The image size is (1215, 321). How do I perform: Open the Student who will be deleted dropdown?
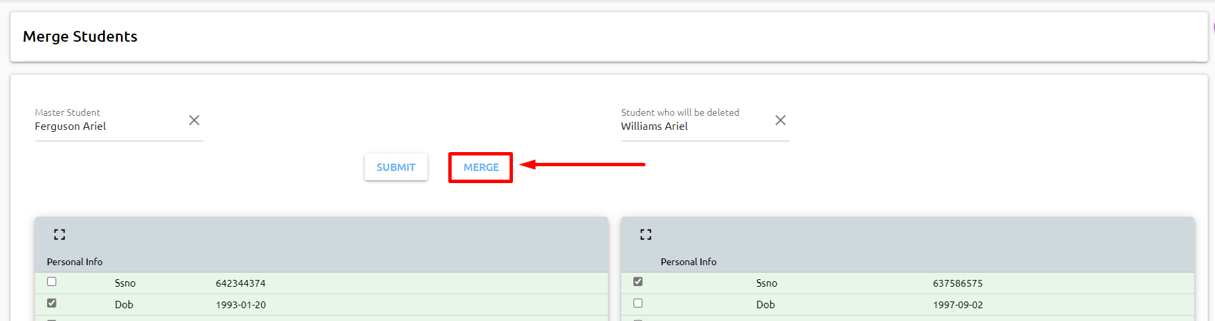pos(693,127)
